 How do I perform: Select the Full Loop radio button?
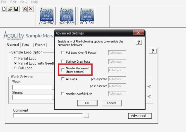[15, 68]
